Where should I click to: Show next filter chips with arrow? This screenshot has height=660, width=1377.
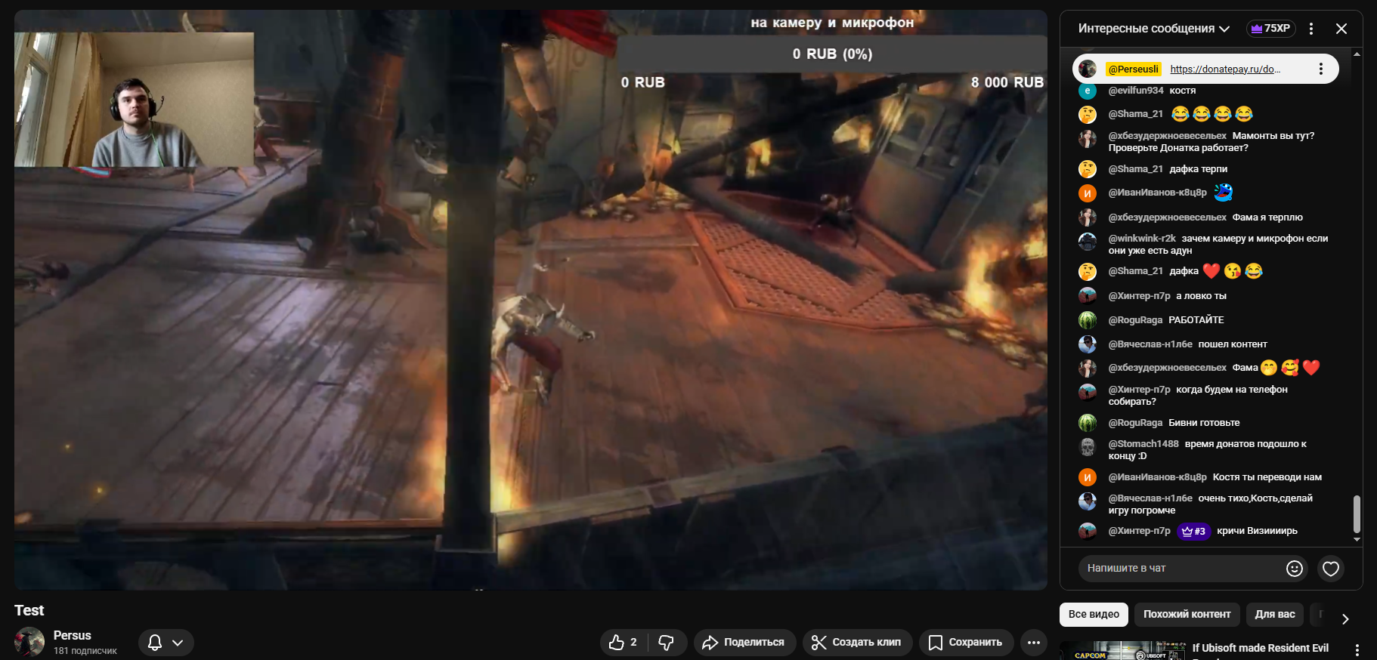coord(1345,619)
